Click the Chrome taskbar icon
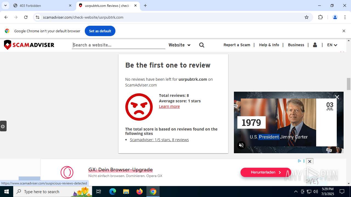The width and height of the screenshot is (351, 197). (x=153, y=192)
